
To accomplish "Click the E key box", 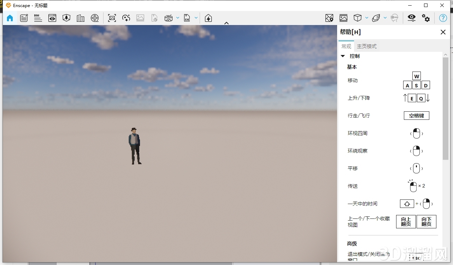I will pos(412,98).
